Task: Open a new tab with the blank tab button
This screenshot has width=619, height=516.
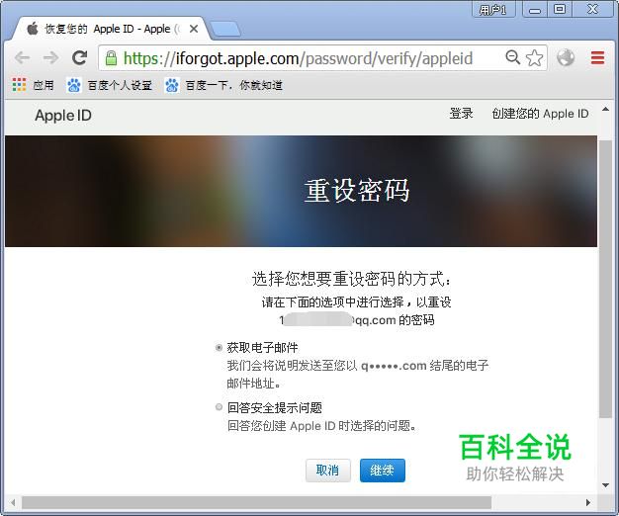Action: click(x=225, y=30)
